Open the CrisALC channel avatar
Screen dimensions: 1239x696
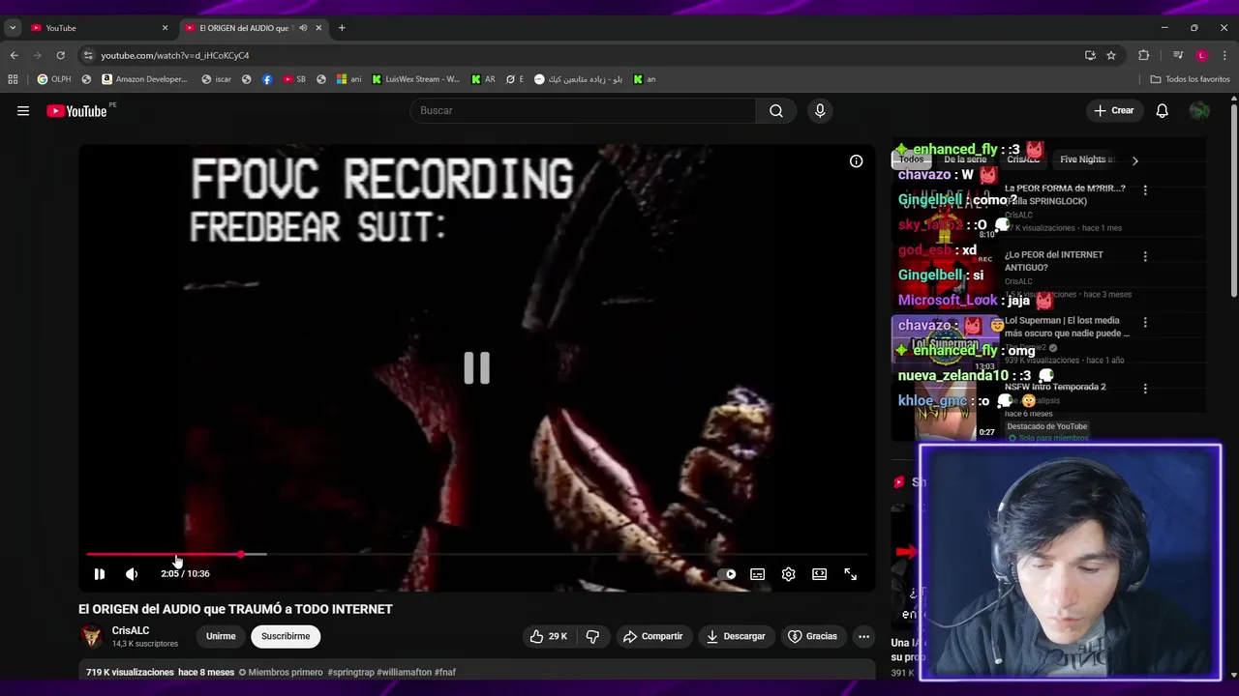click(92, 636)
